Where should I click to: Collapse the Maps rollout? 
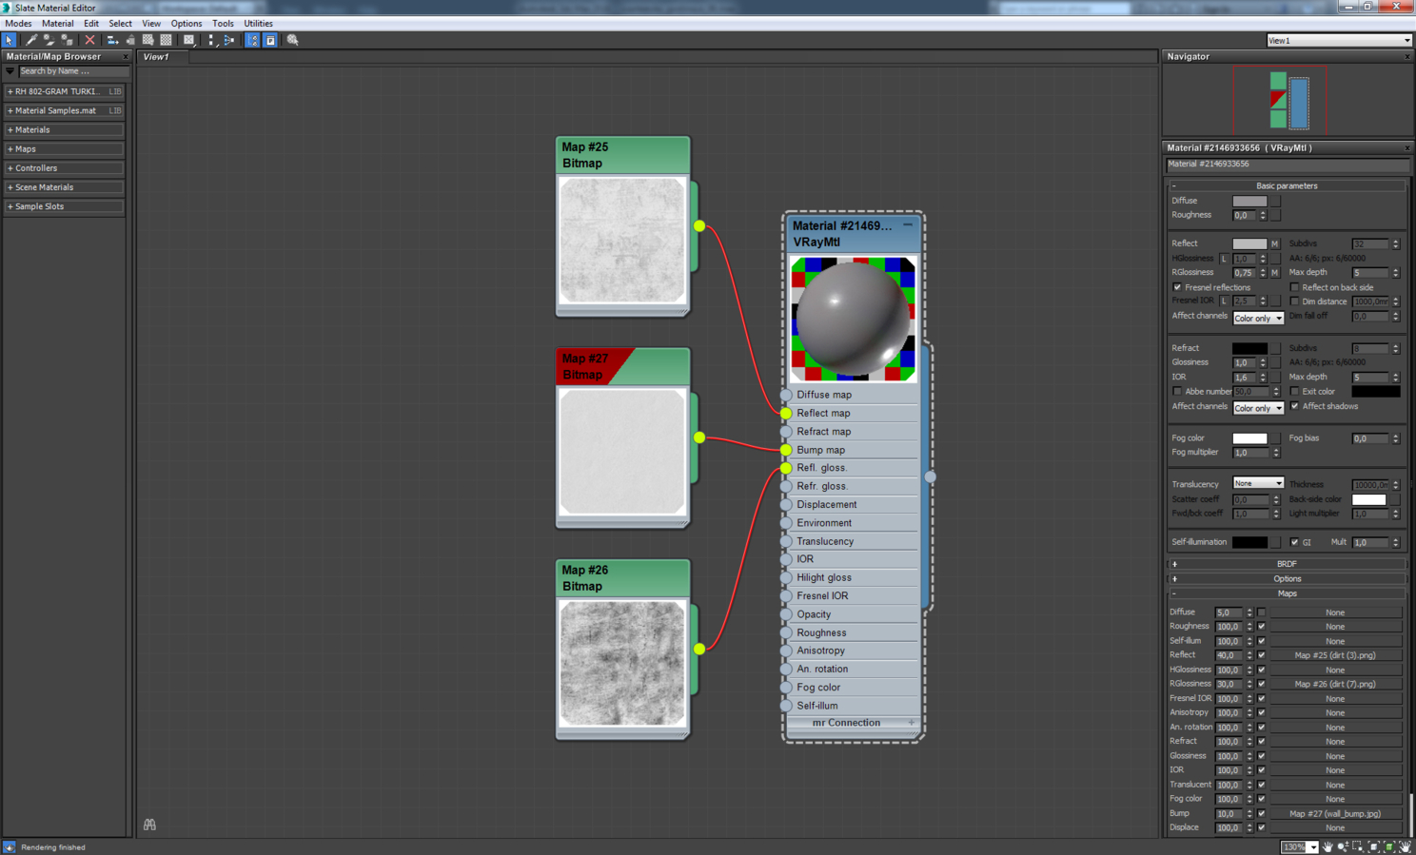tap(1287, 593)
